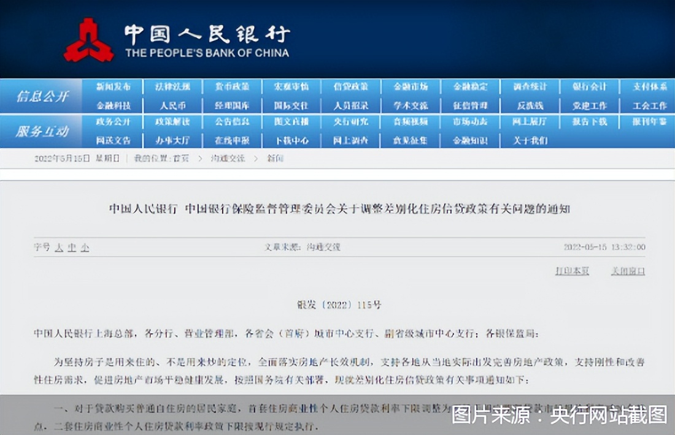Open the 反洗钱 navigation item
The width and height of the screenshot is (675, 435).
[x=529, y=104]
